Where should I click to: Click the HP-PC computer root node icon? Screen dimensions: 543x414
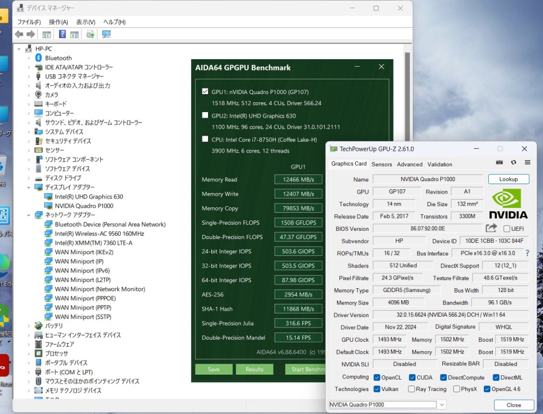pos(29,49)
